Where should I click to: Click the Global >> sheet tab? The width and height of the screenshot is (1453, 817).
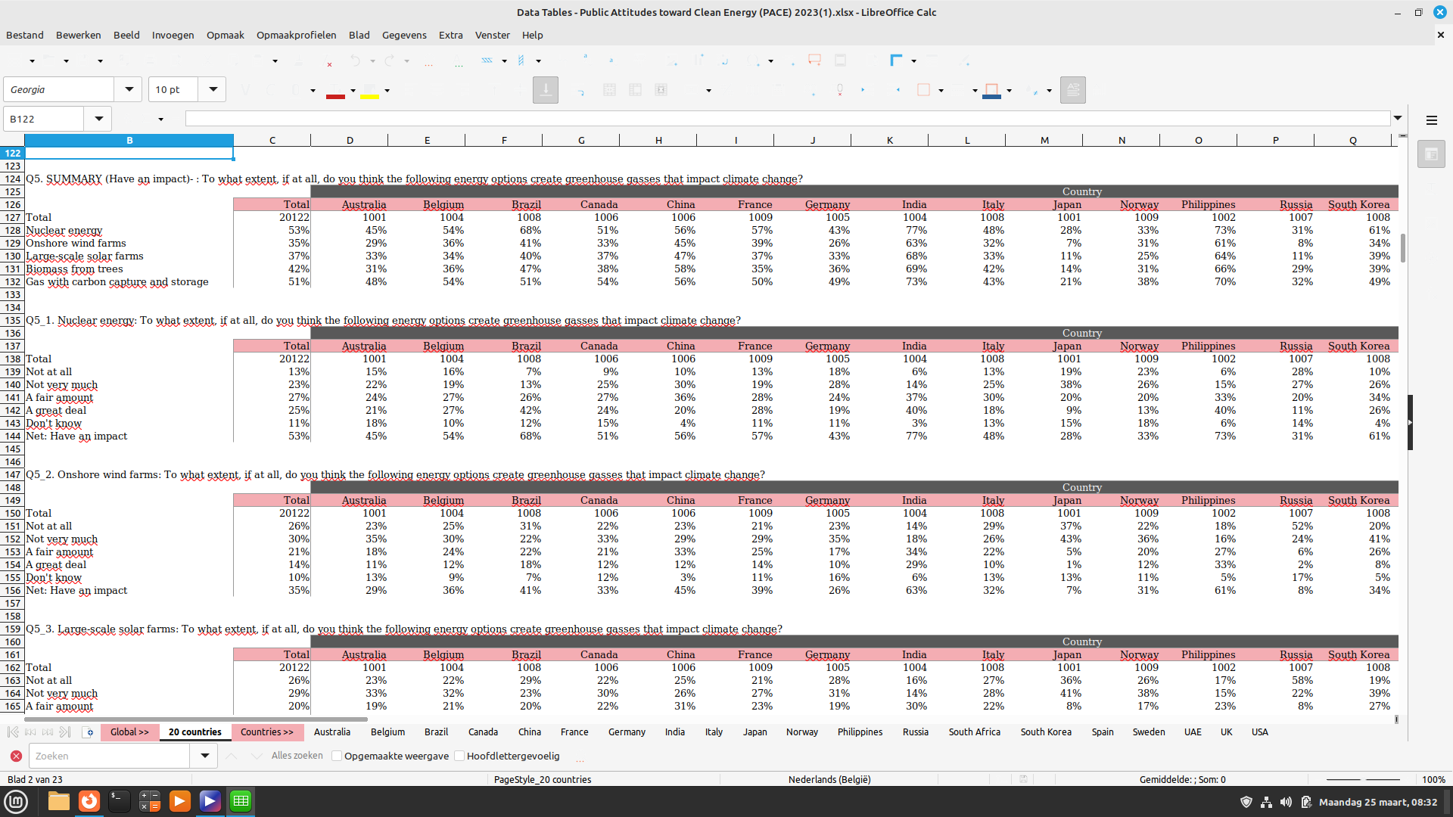click(x=129, y=732)
